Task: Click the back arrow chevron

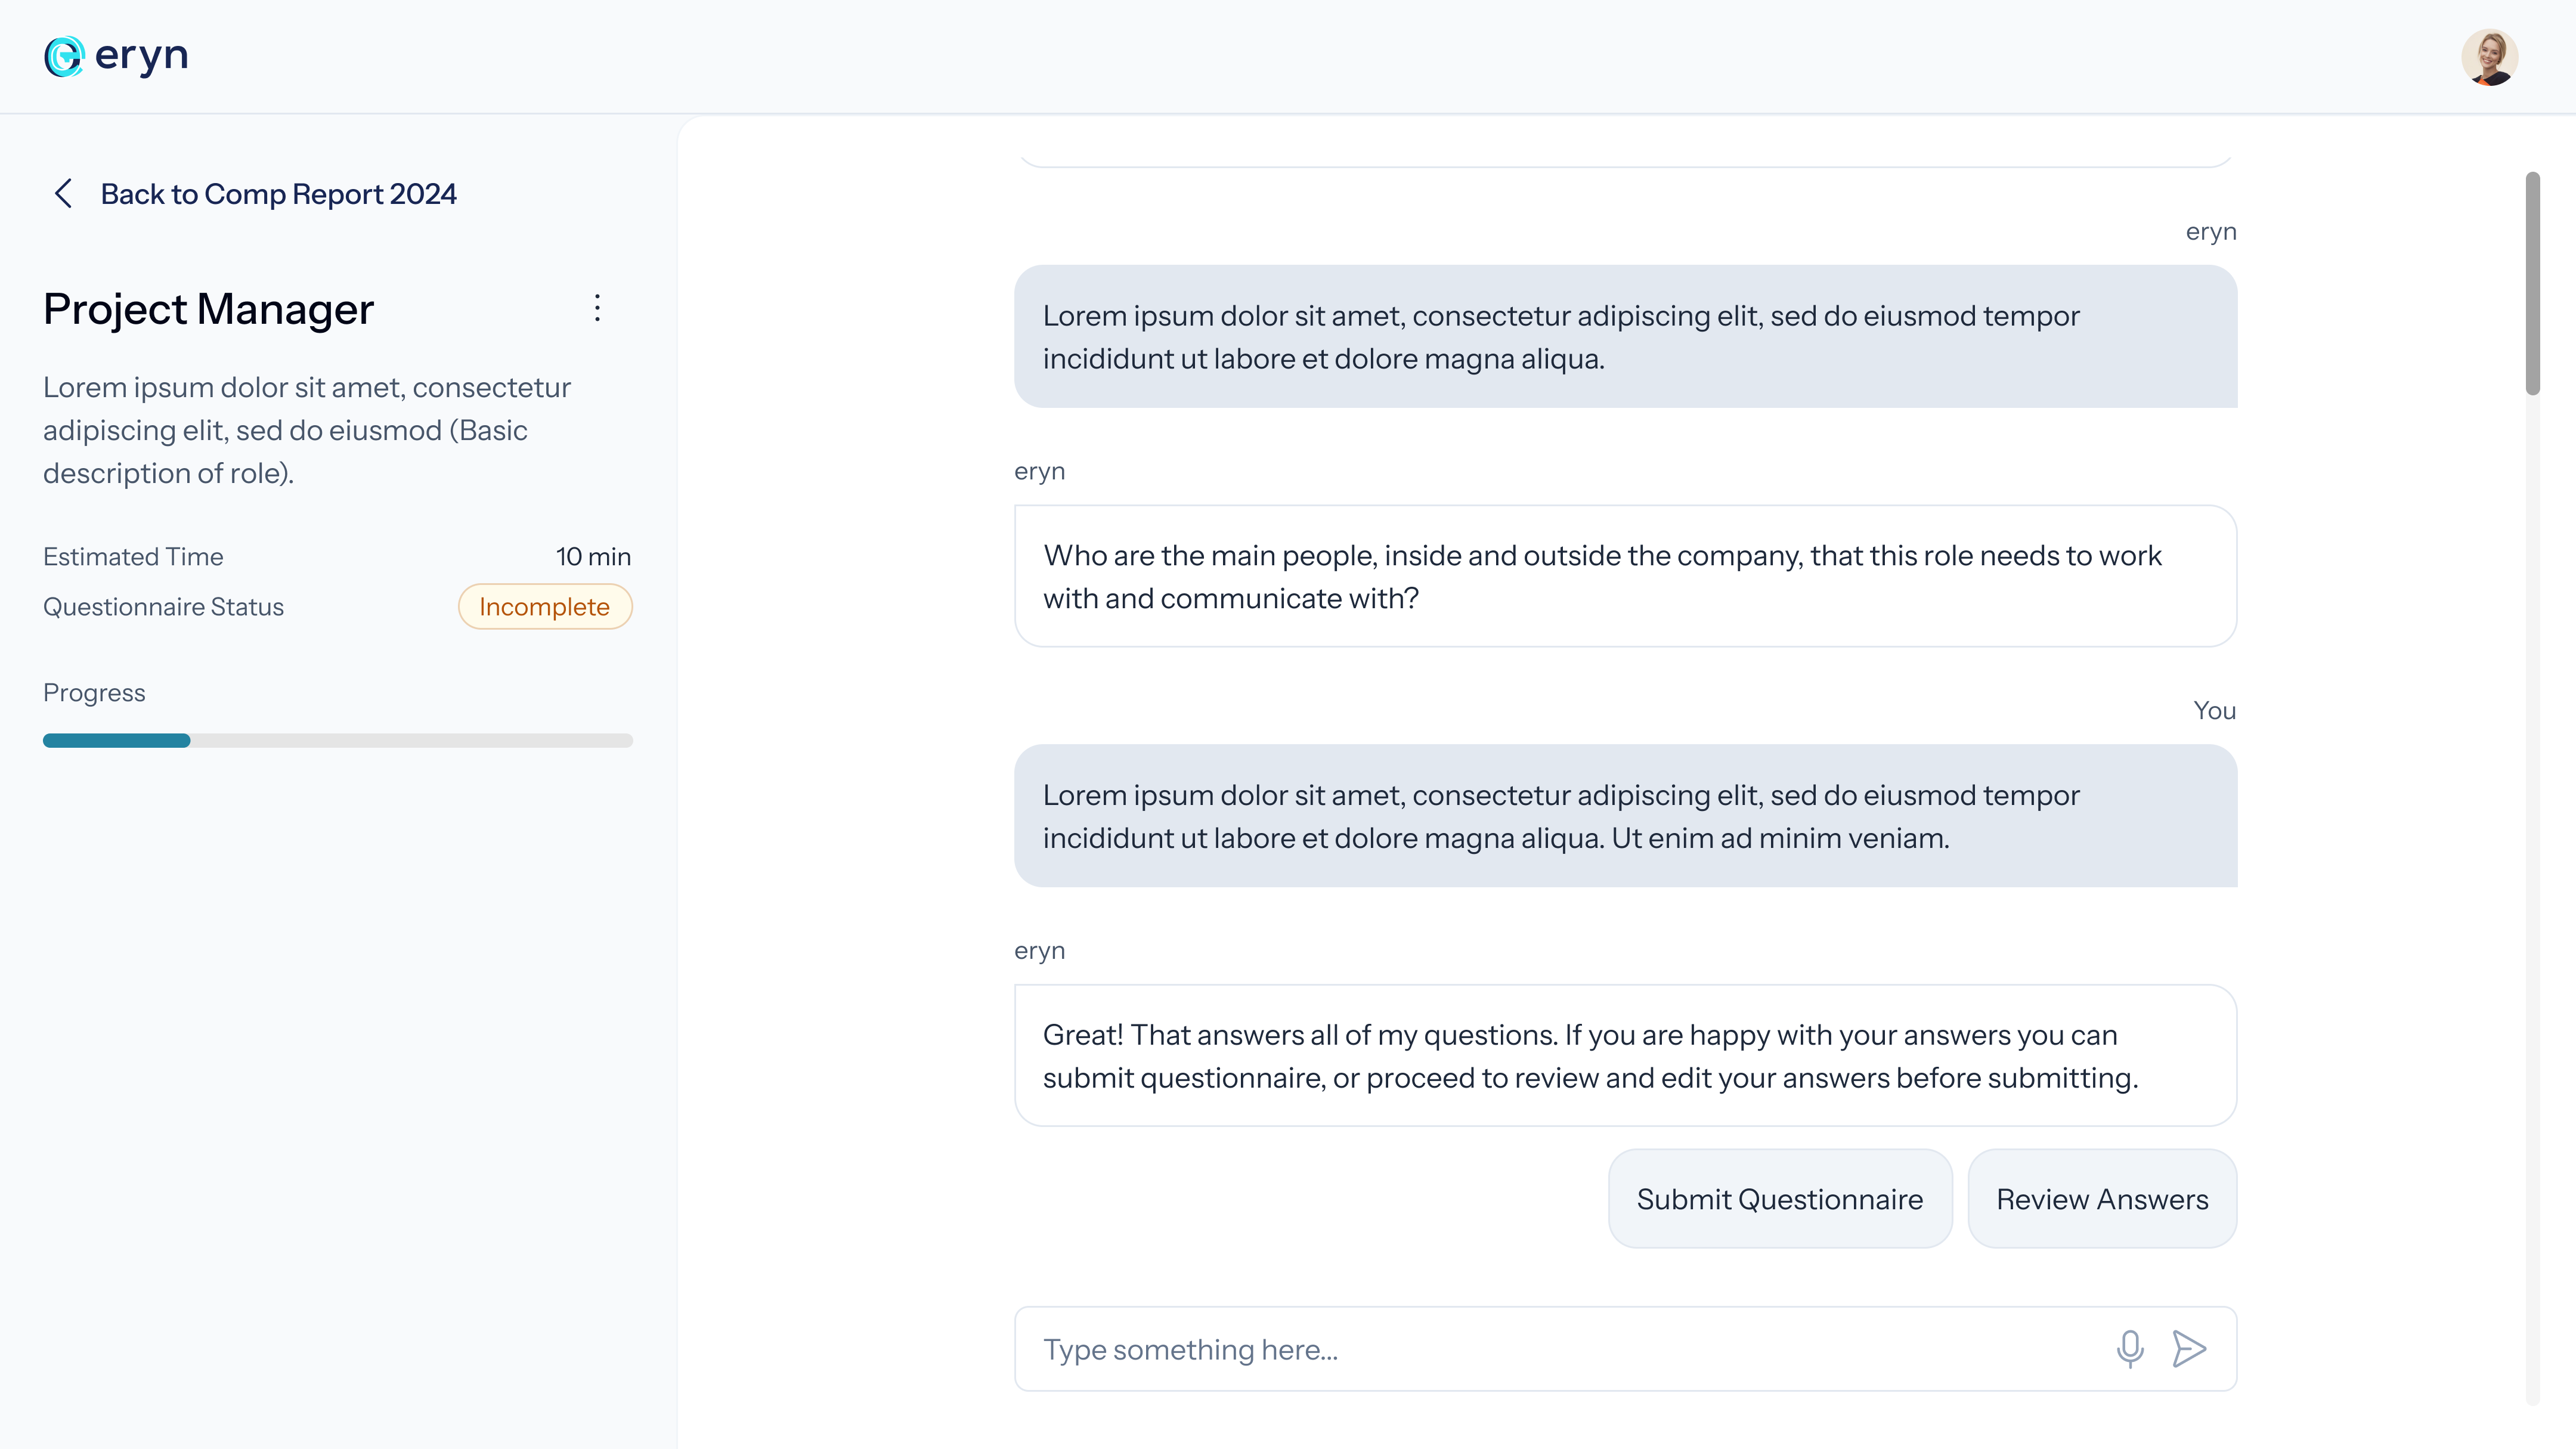Action: [x=63, y=194]
